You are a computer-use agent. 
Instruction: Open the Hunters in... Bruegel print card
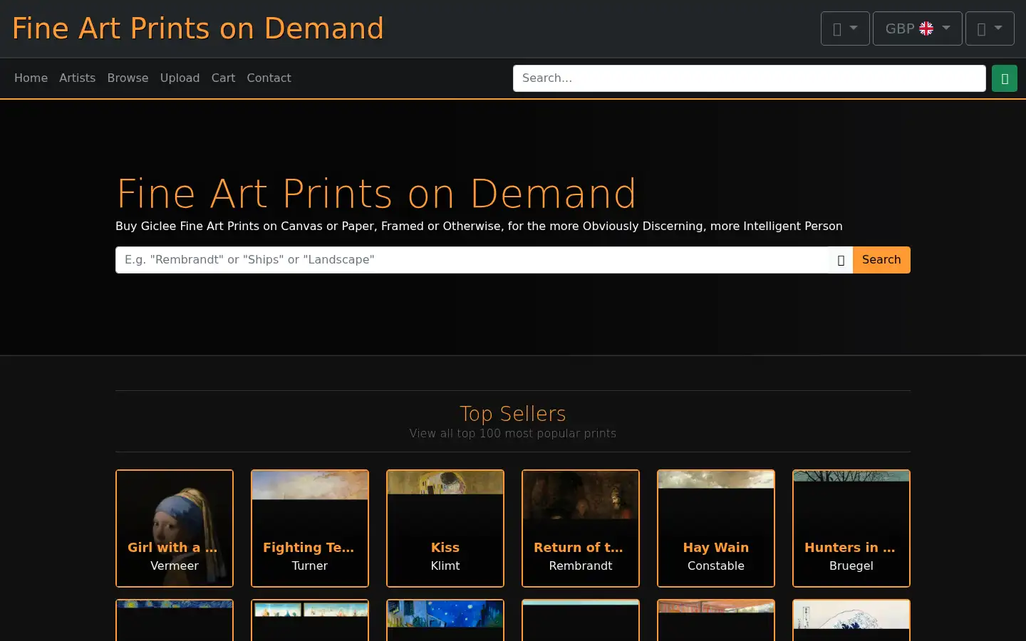click(851, 528)
